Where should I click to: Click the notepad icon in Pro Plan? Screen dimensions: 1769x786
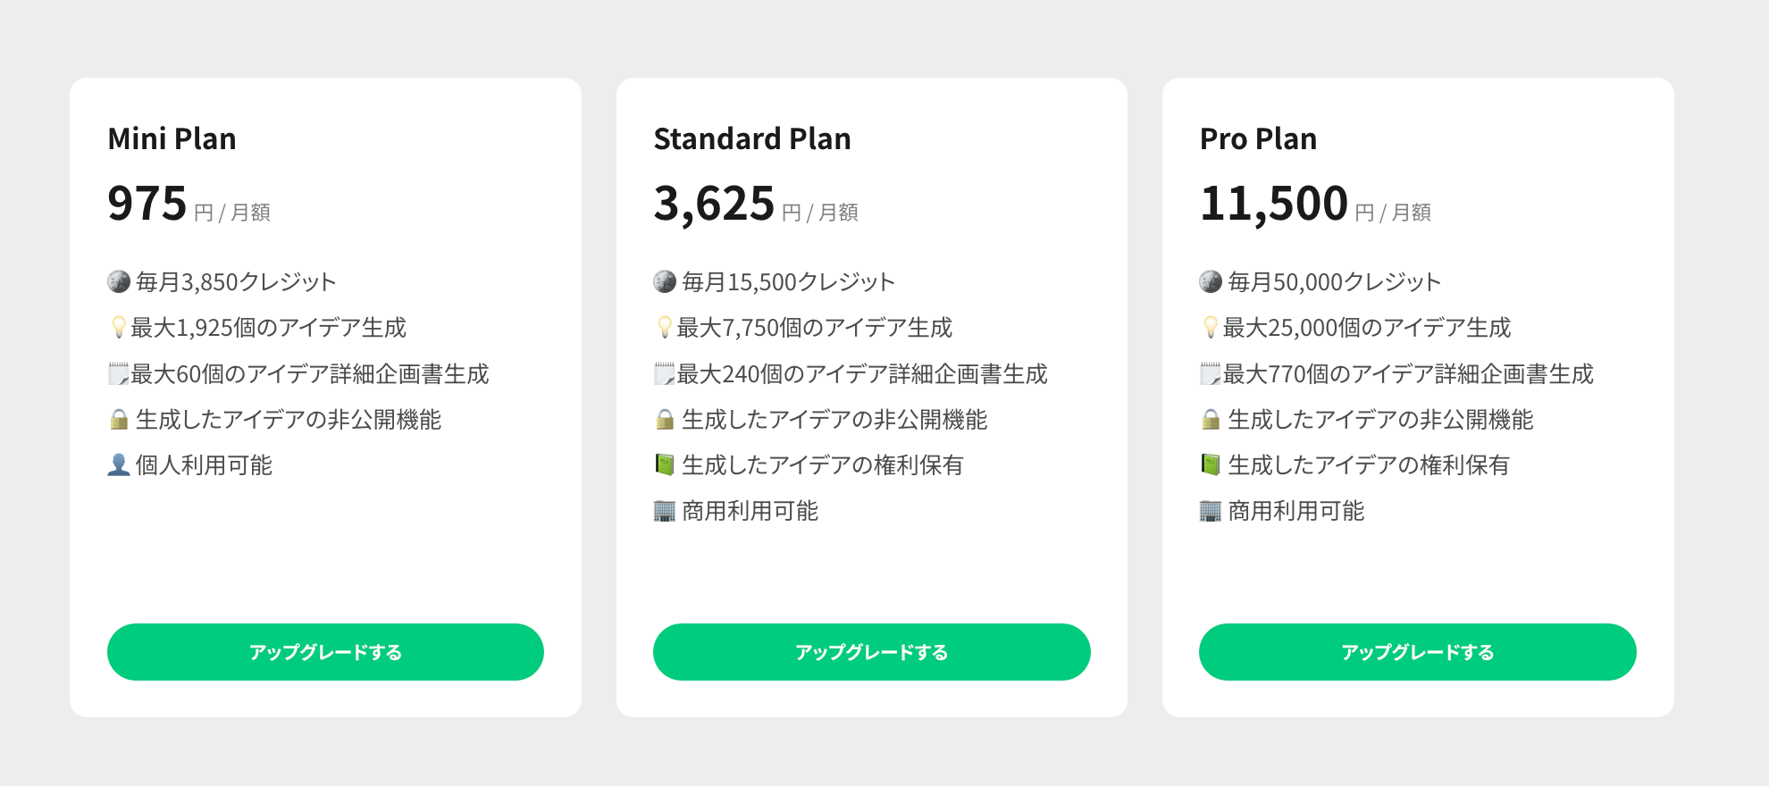pyautogui.click(x=1210, y=374)
